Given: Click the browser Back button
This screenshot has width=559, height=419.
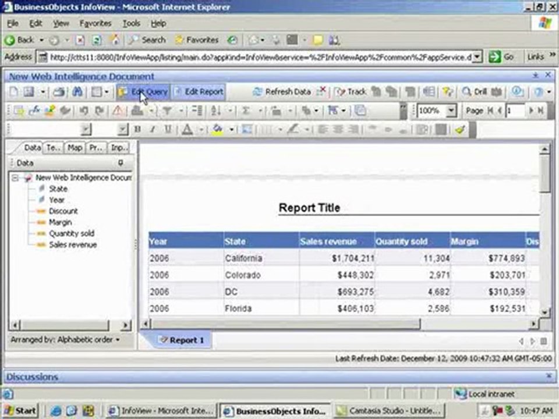Looking at the screenshot, I should point(20,40).
